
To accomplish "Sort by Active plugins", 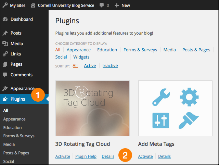I will click(90, 65).
